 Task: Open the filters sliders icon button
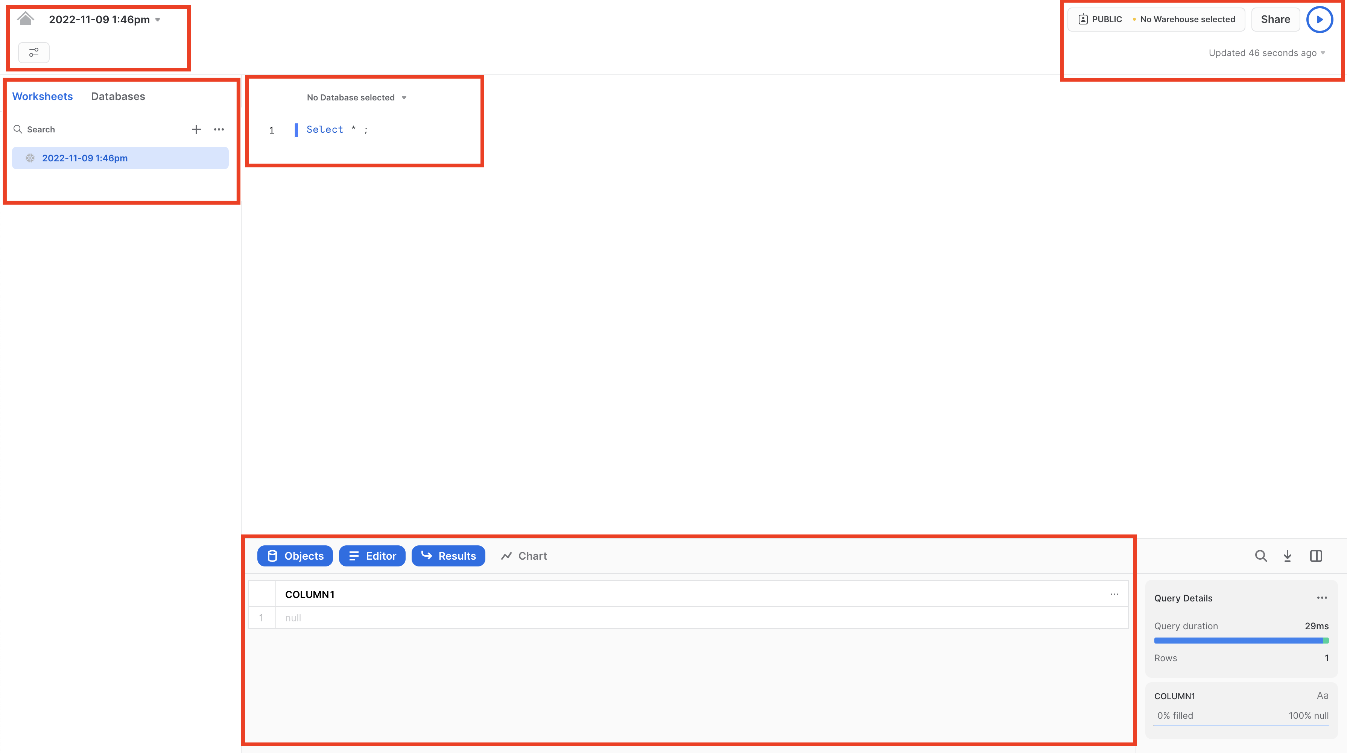pyautogui.click(x=33, y=52)
